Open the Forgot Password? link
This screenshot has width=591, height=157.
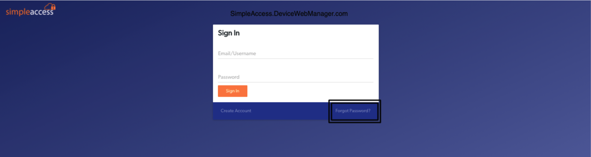[353, 111]
